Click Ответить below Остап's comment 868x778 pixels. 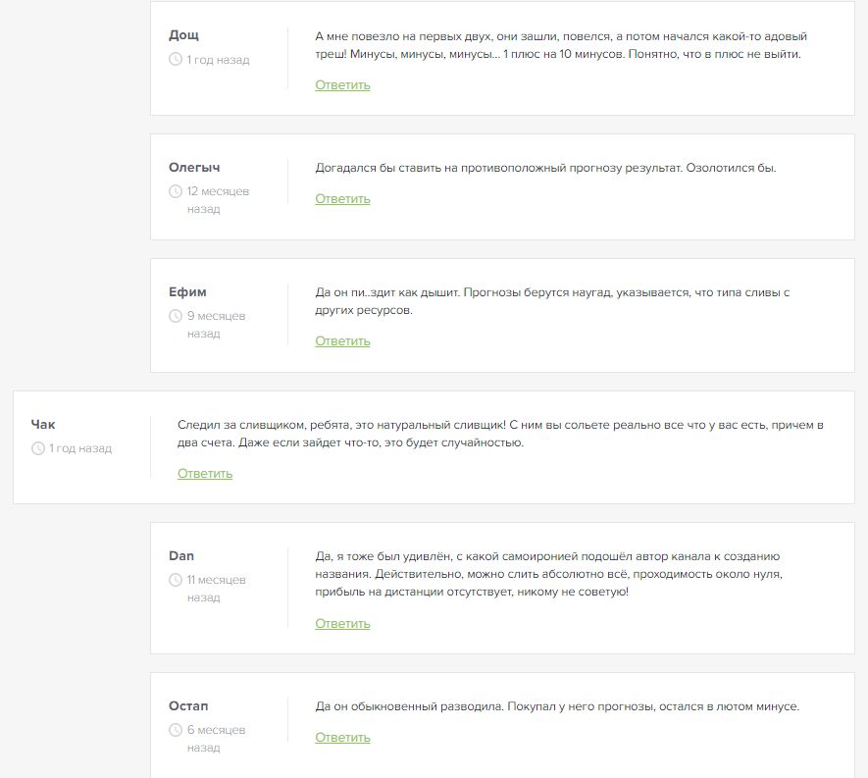click(342, 738)
